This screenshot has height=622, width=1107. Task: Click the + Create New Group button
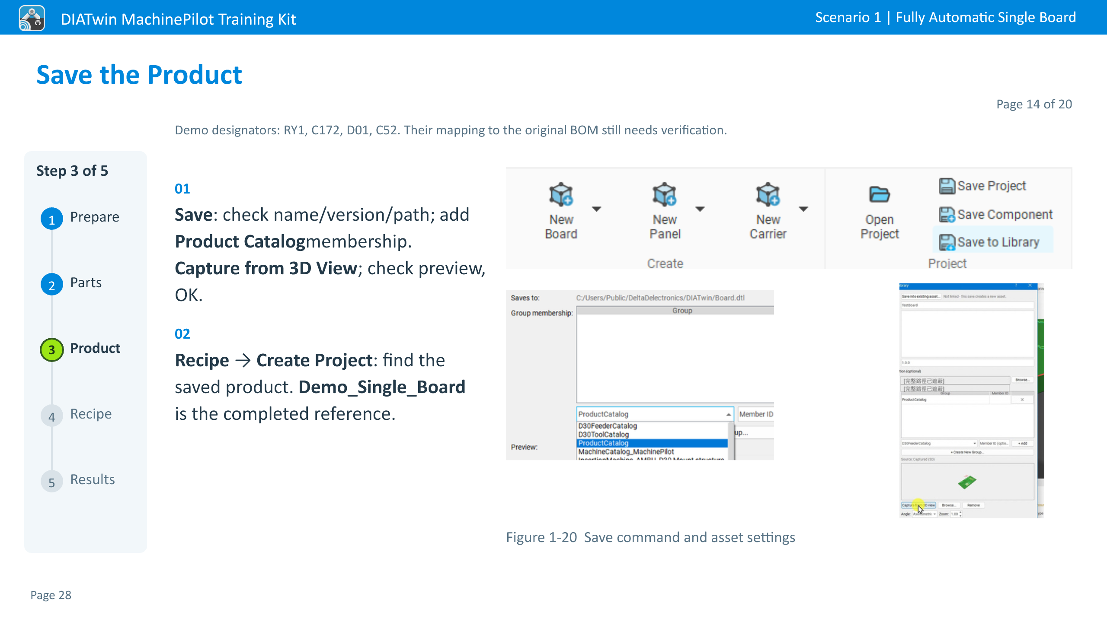tap(967, 452)
